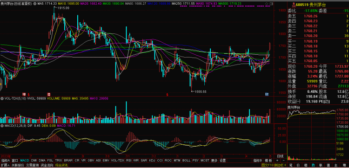The width and height of the screenshot is (349, 168).
Task: Switch the indicator to KDJ
Action: click(152, 160)
